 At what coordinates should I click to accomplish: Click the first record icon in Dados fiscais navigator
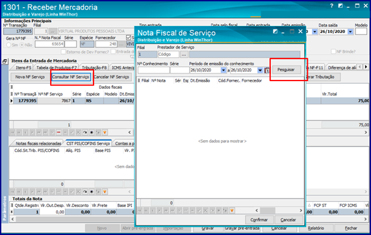coord(12,132)
